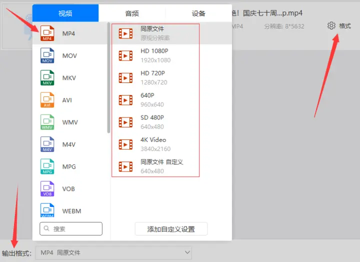Click the 1920x1080 resolution text
Screen dimensions: 360x262
point(155,60)
